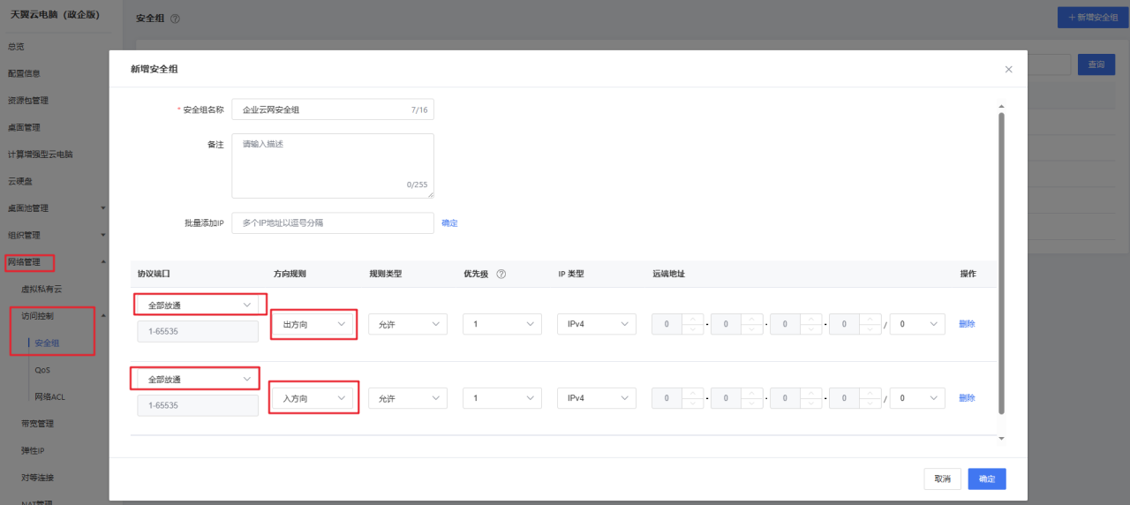The width and height of the screenshot is (1130, 505).
Task: Focus the 安全组名称 input field
Action: tap(333, 109)
